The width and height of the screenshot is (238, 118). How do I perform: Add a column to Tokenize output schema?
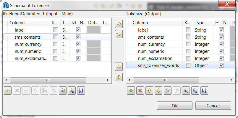(x=131, y=91)
